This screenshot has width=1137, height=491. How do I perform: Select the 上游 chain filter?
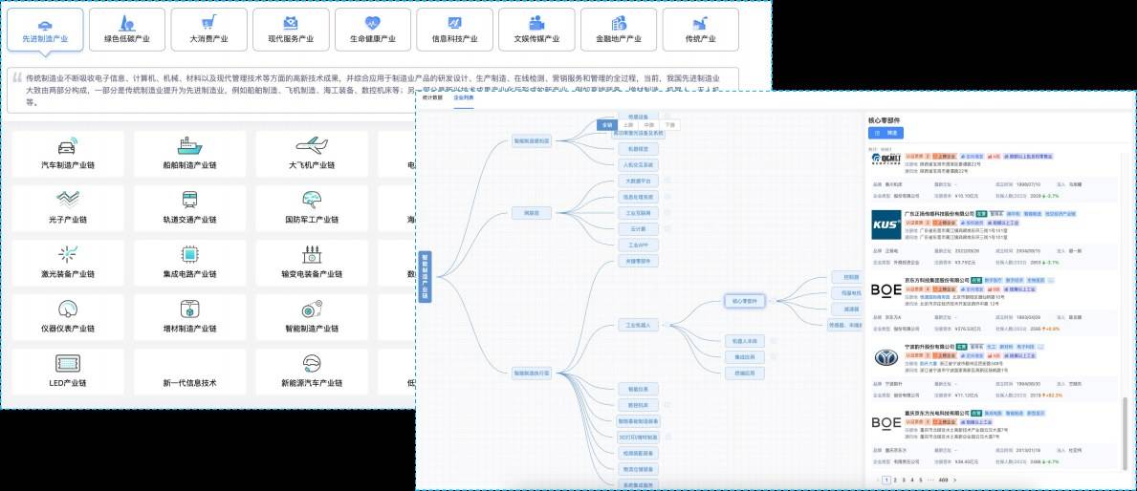click(628, 124)
